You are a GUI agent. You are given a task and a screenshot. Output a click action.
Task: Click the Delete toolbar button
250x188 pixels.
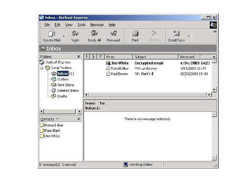coord(155,36)
